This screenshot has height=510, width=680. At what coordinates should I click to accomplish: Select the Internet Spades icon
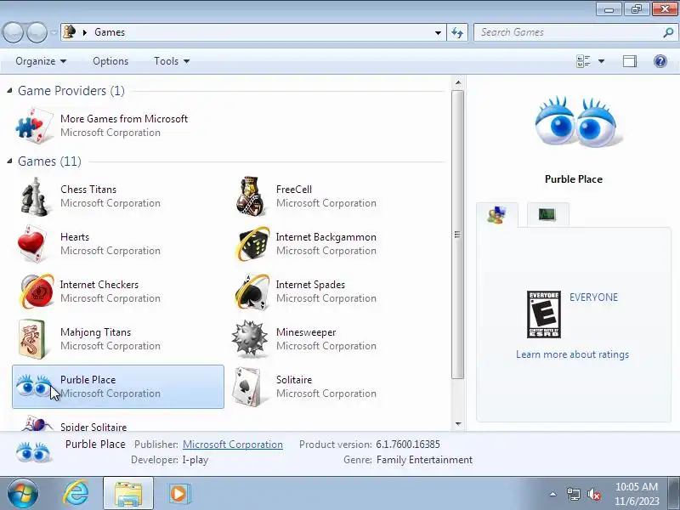click(x=252, y=292)
